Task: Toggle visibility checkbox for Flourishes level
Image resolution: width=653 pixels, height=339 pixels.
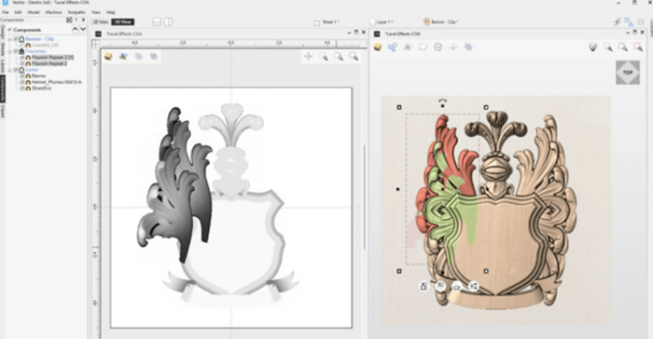Action: click(16, 51)
